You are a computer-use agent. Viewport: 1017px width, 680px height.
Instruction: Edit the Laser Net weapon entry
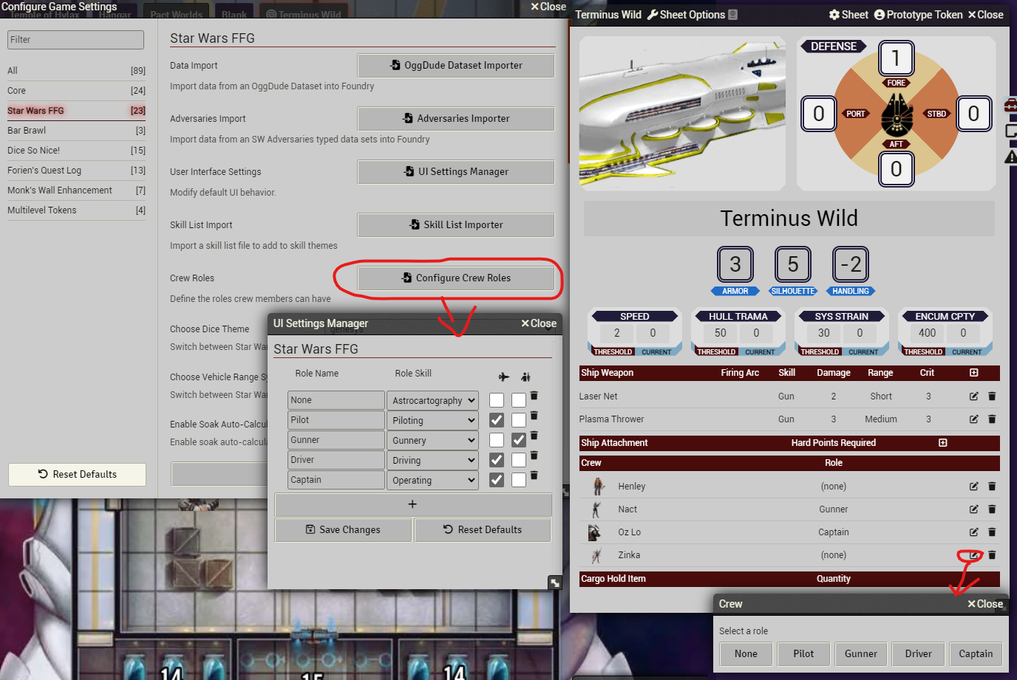coord(974,396)
